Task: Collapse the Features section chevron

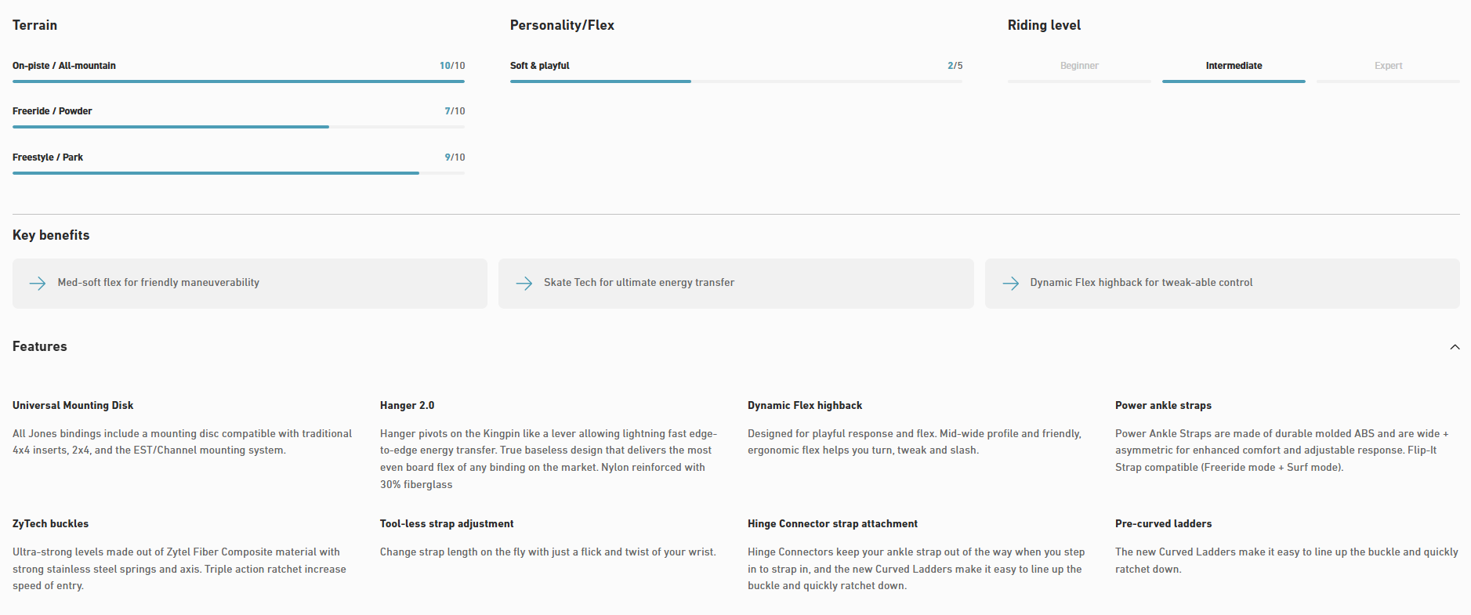Action: point(1455,347)
